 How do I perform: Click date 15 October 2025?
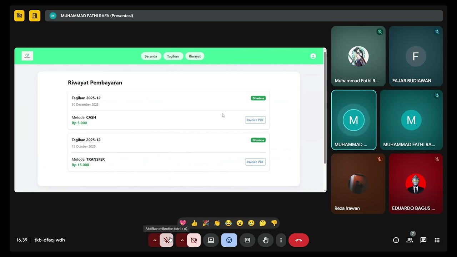[x=84, y=146]
